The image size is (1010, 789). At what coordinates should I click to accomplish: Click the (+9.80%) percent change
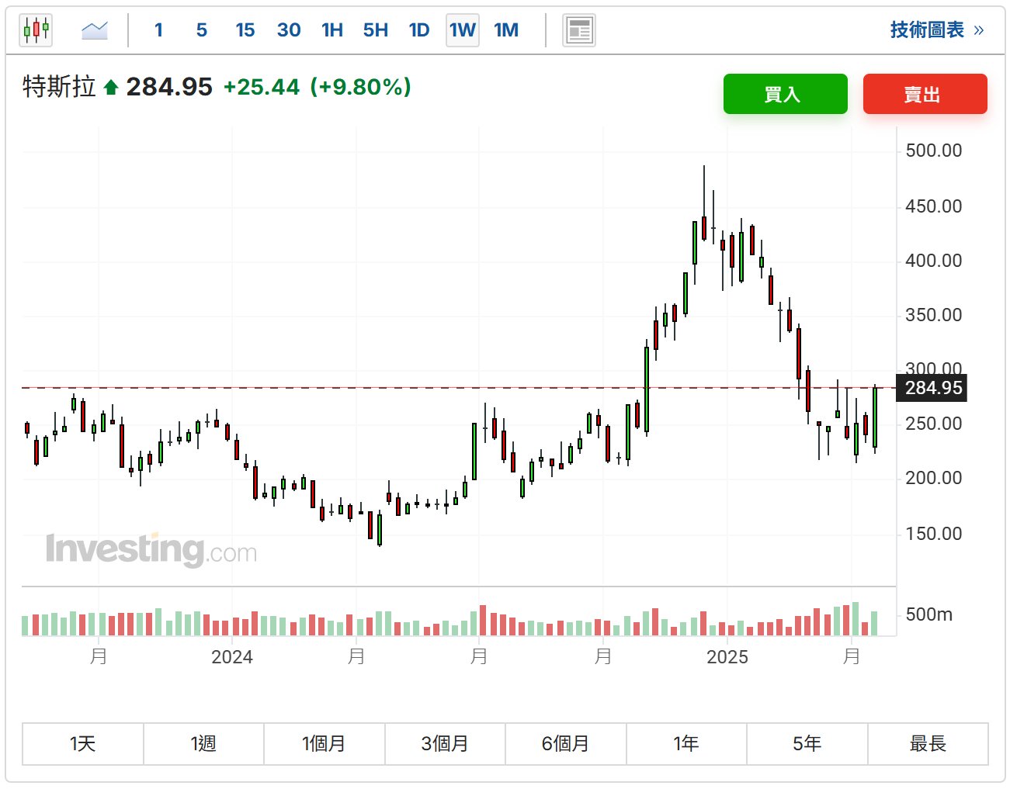361,87
